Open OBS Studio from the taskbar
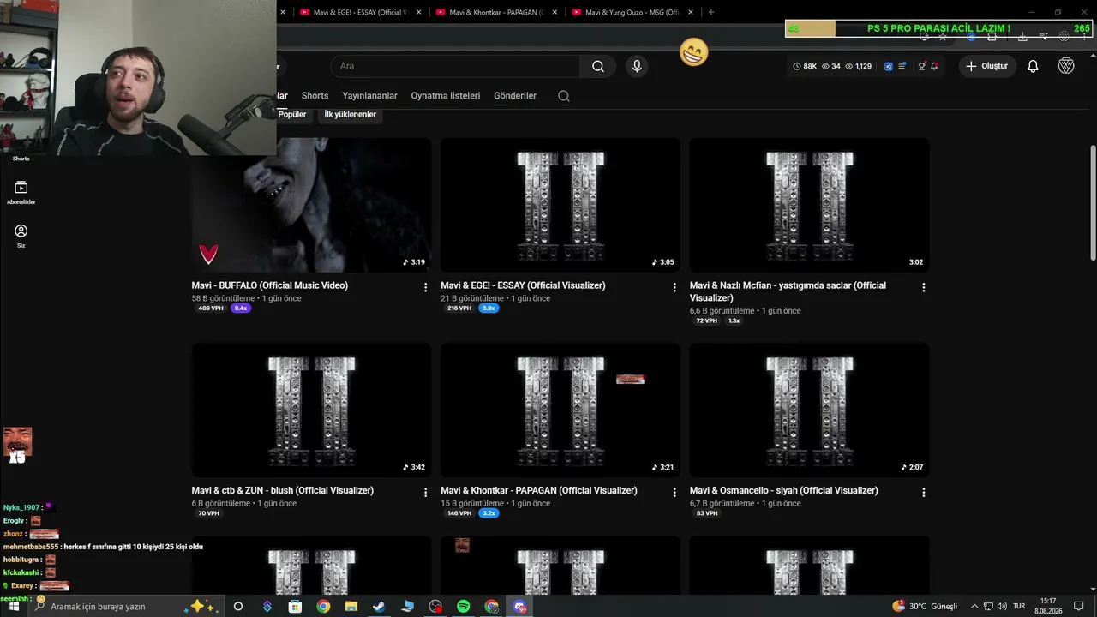Screen dimensions: 1097x617 (x=435, y=607)
